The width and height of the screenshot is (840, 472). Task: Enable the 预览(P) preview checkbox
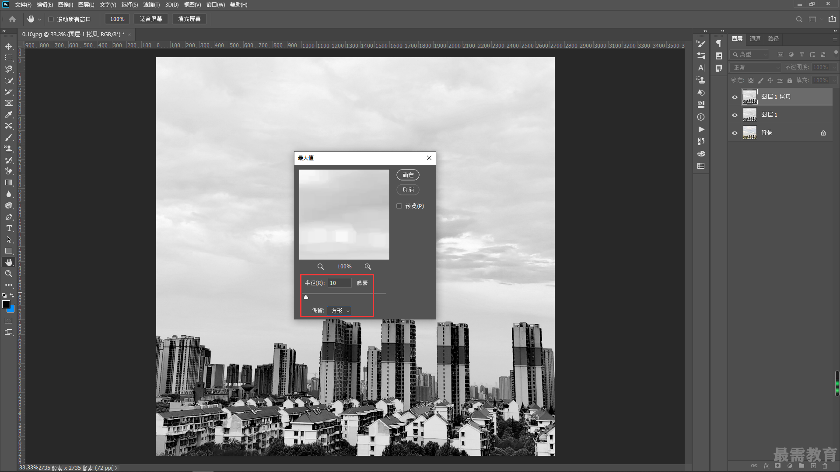point(399,206)
